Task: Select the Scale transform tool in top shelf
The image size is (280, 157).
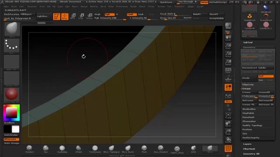Action: tap(81, 17)
